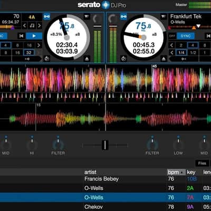This screenshot has height=211, width=211.
Task: Select upper-row 8-beat loop on left deck
Action: coord(17,45)
